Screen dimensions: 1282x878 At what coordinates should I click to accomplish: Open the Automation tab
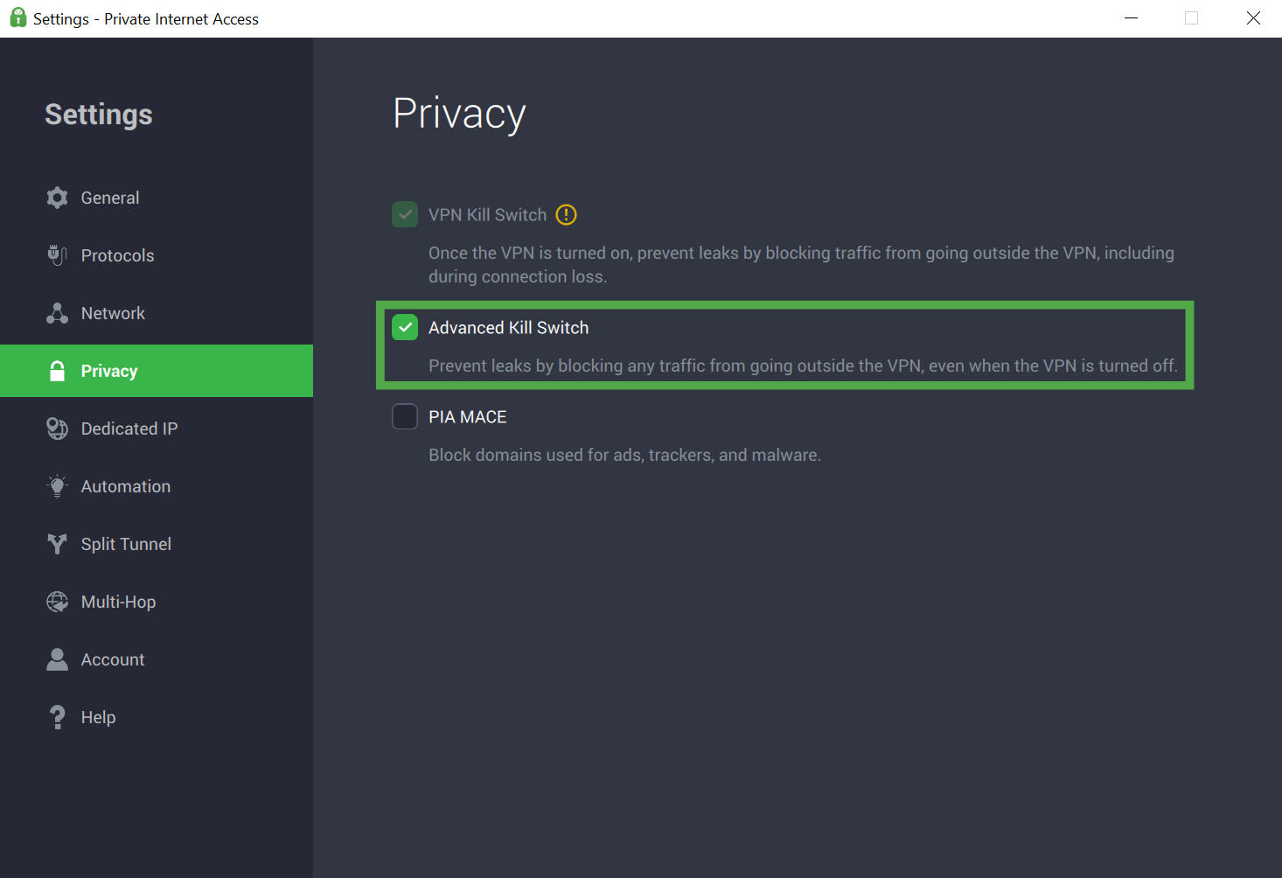click(x=157, y=486)
